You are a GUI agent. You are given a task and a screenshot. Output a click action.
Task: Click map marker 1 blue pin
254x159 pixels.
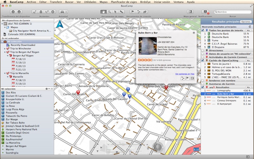(x=128, y=89)
